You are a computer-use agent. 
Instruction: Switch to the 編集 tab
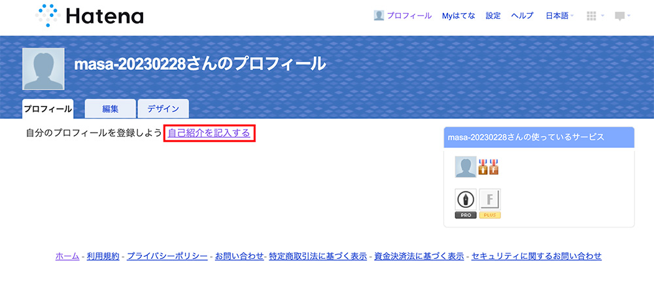(x=111, y=108)
